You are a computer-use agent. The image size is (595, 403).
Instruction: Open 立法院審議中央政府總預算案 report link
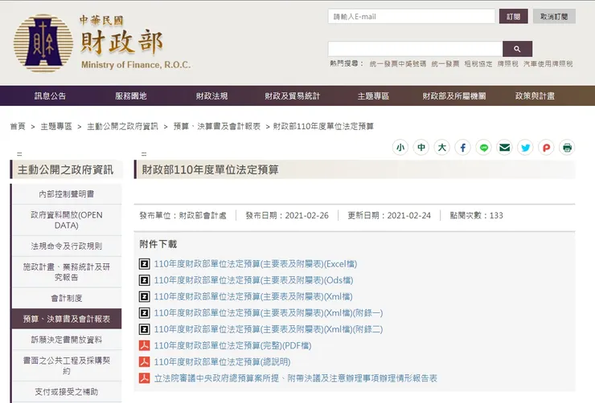point(296,378)
